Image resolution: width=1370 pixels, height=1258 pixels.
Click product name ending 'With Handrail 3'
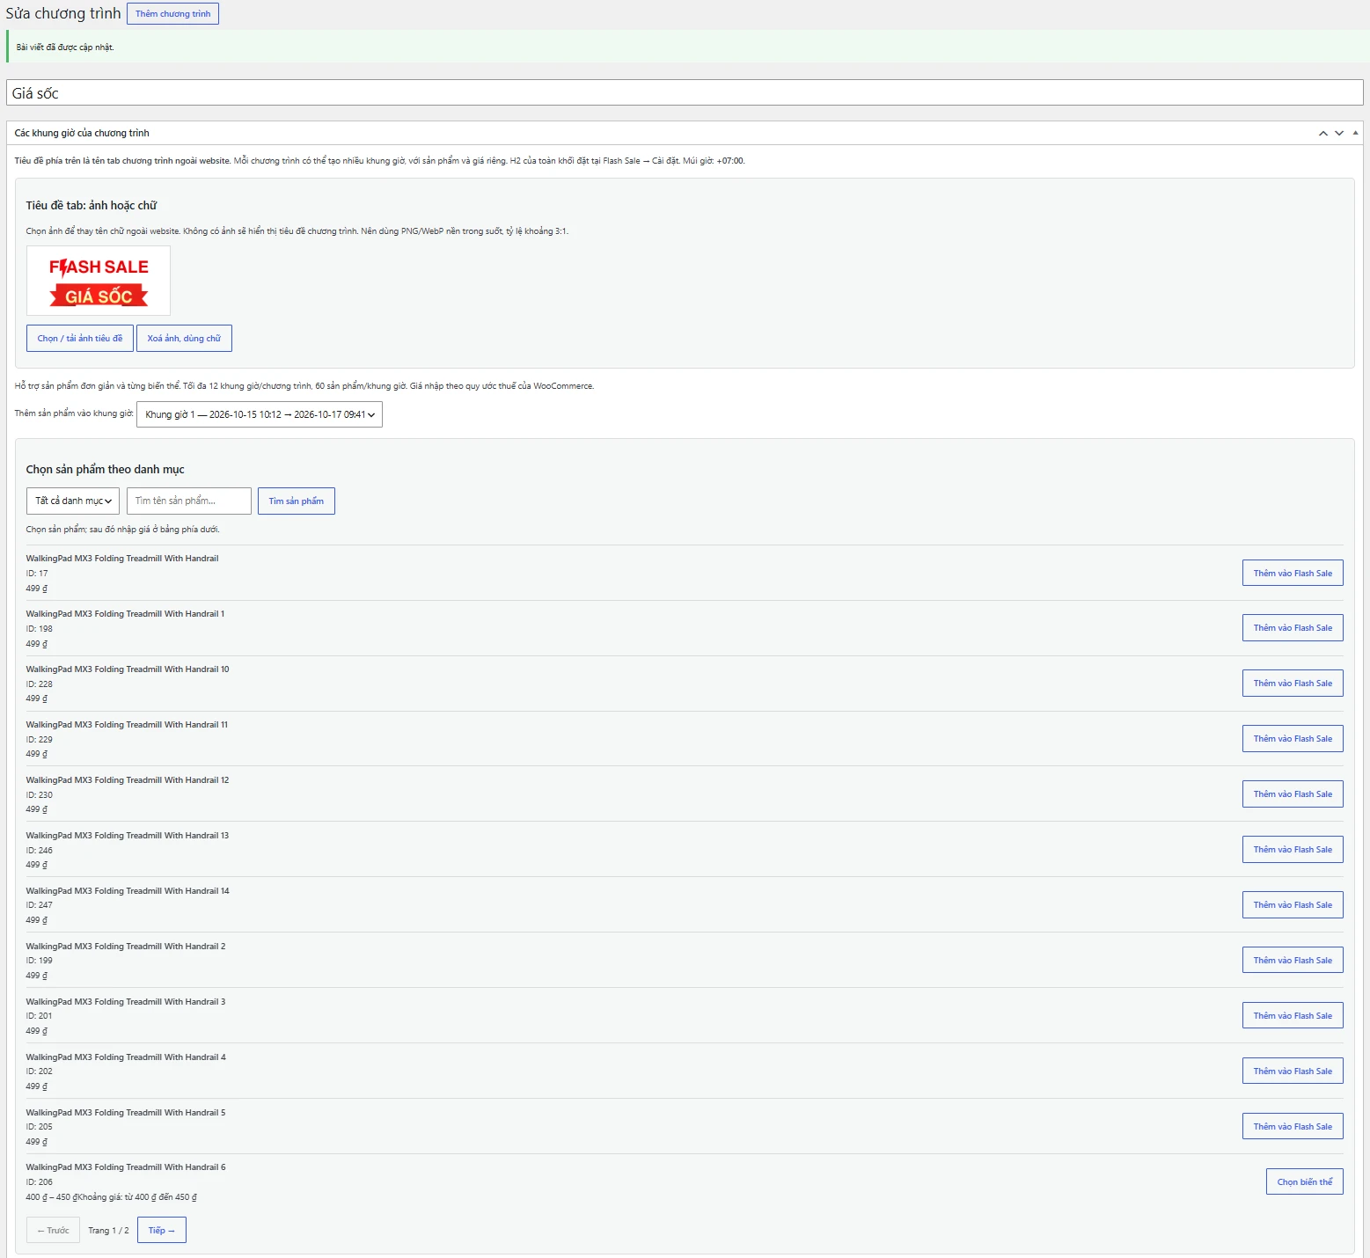(126, 1002)
